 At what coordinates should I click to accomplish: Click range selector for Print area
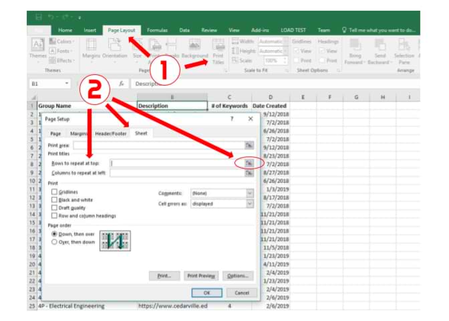click(249, 144)
